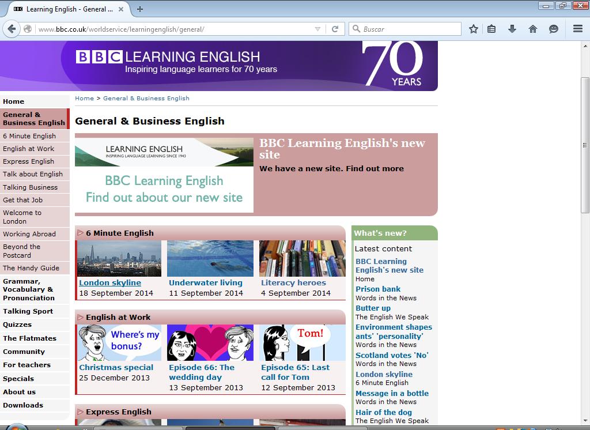Click the search magnifier icon

tap(356, 29)
